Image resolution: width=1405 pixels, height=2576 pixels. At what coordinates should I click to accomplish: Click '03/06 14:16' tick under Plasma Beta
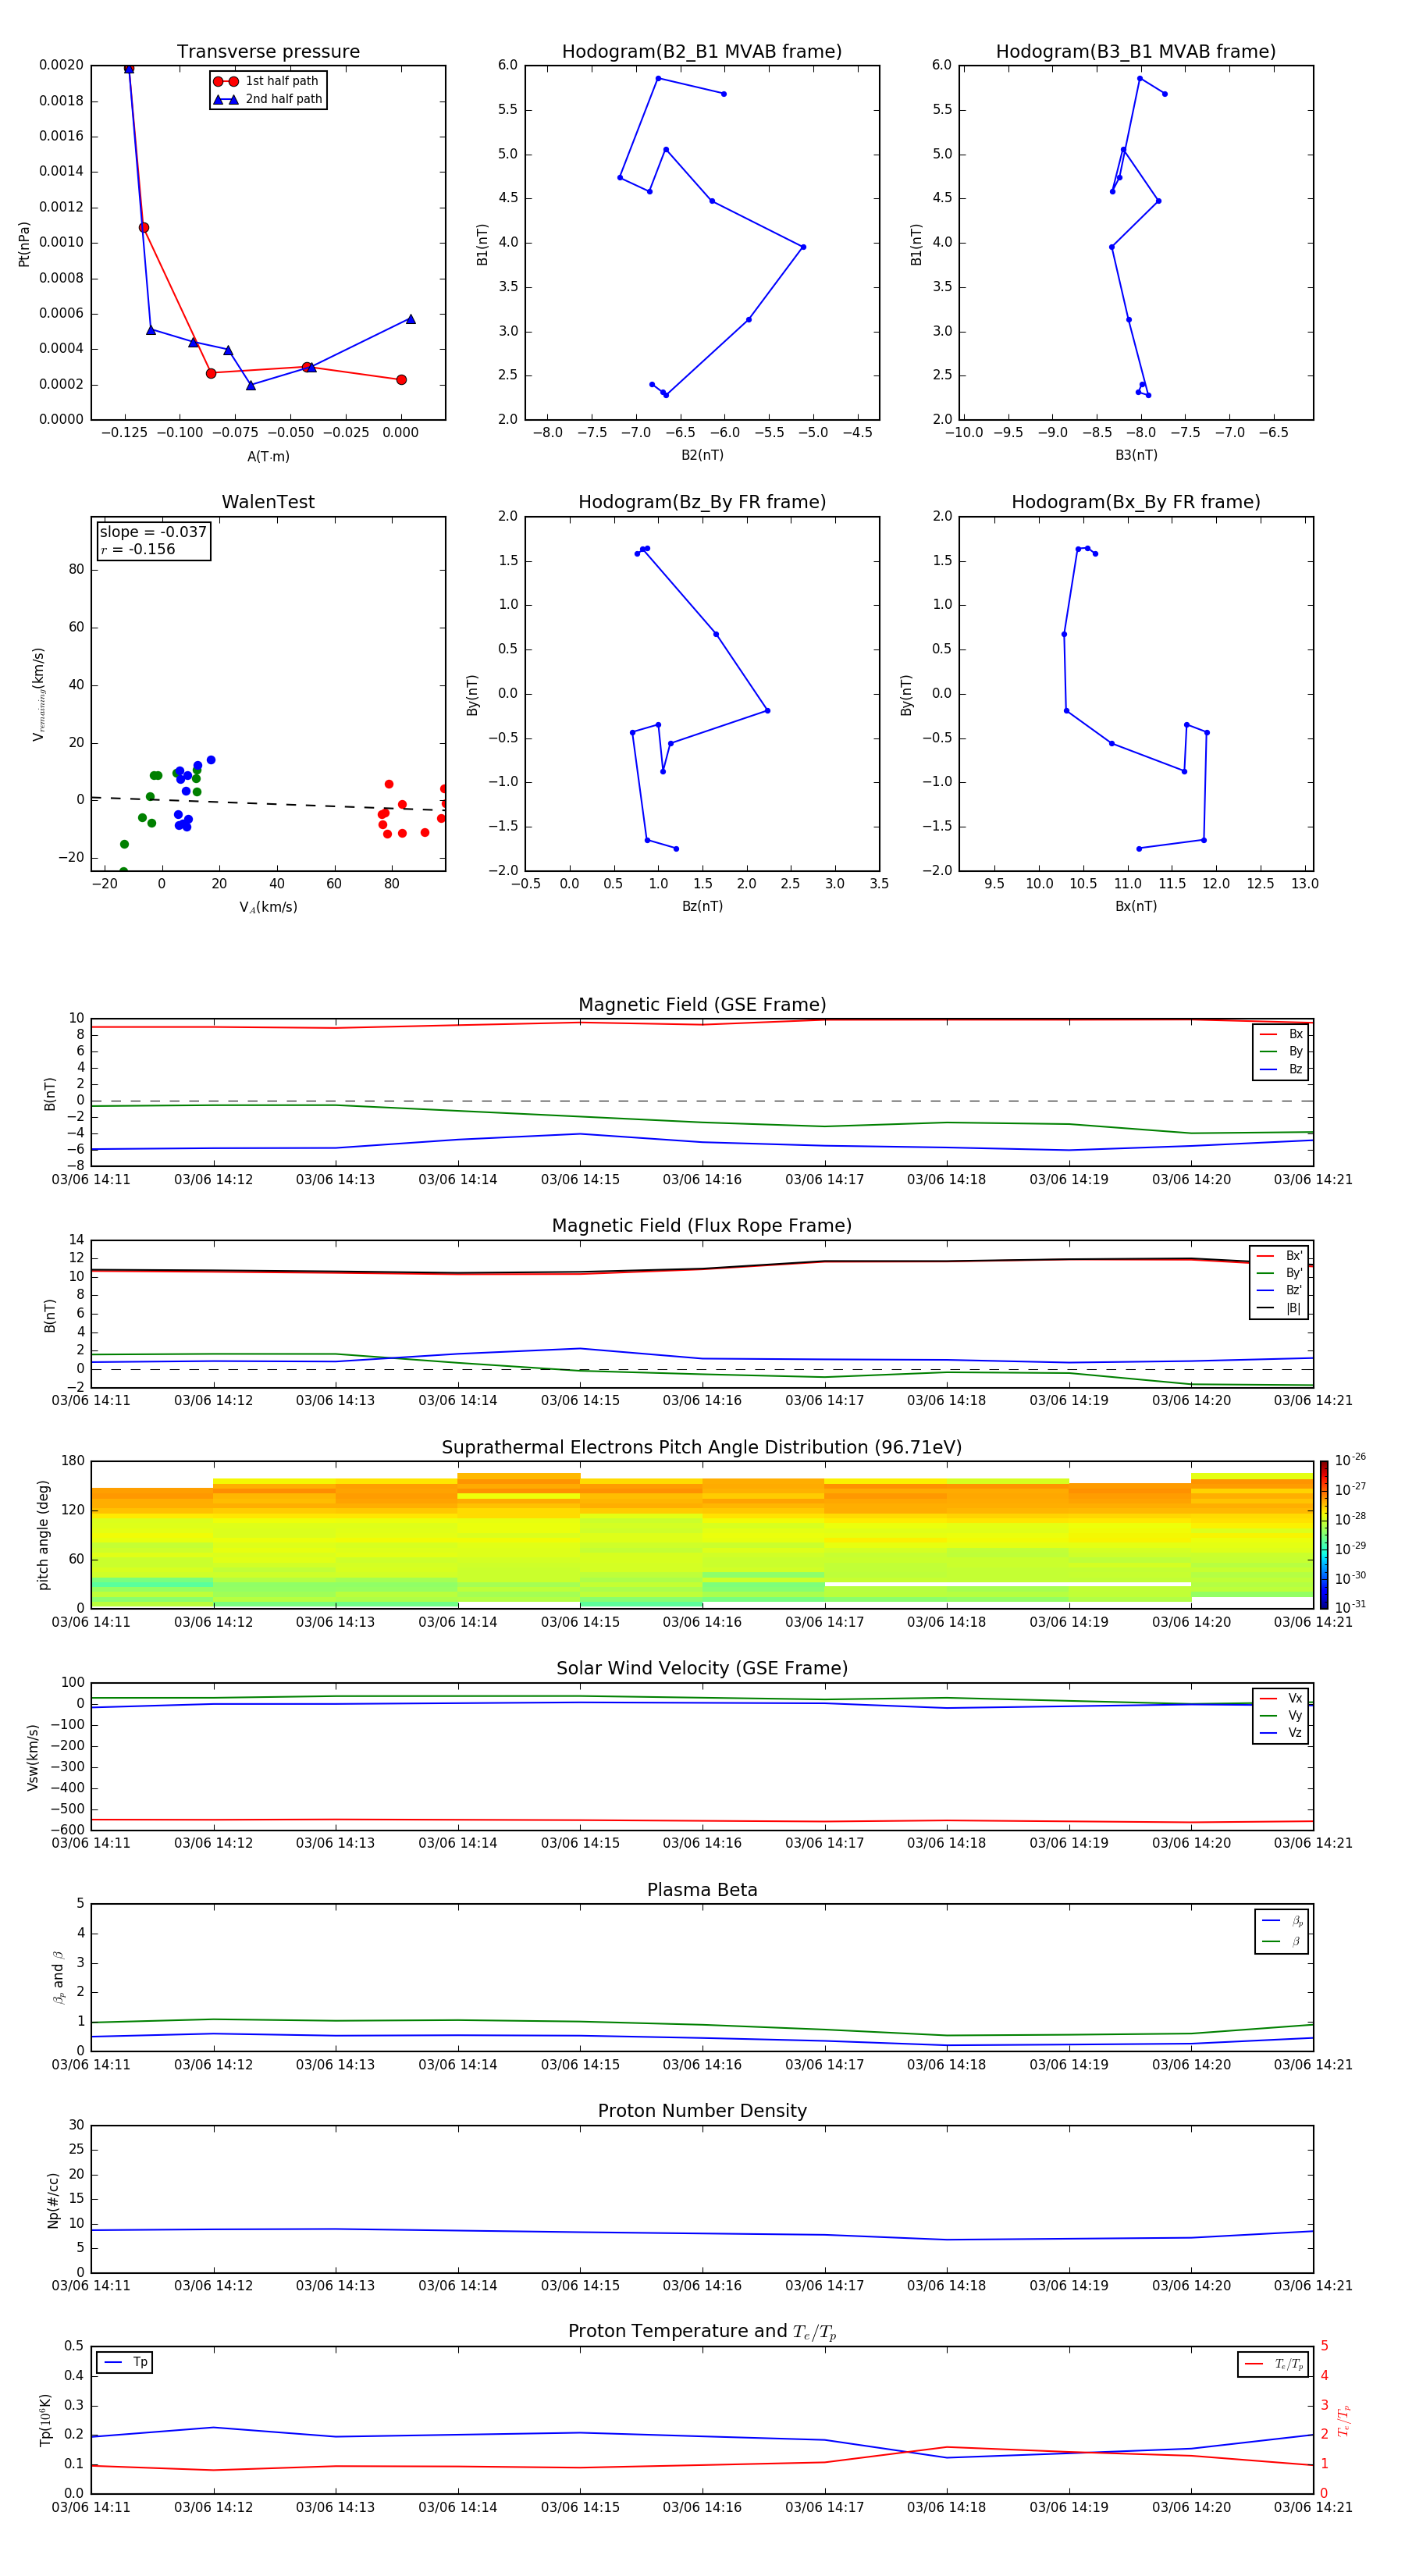pos(702,2065)
